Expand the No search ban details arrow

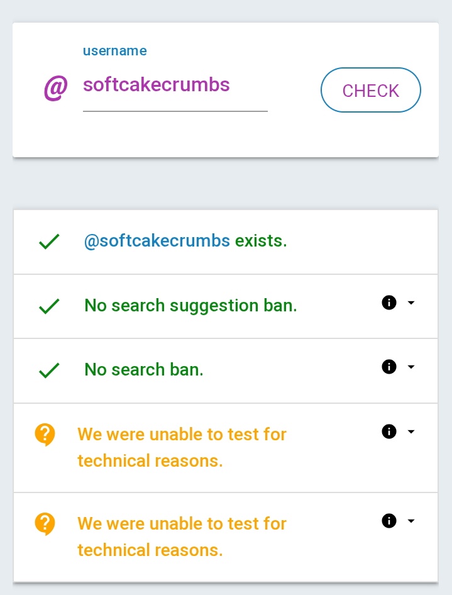click(411, 367)
